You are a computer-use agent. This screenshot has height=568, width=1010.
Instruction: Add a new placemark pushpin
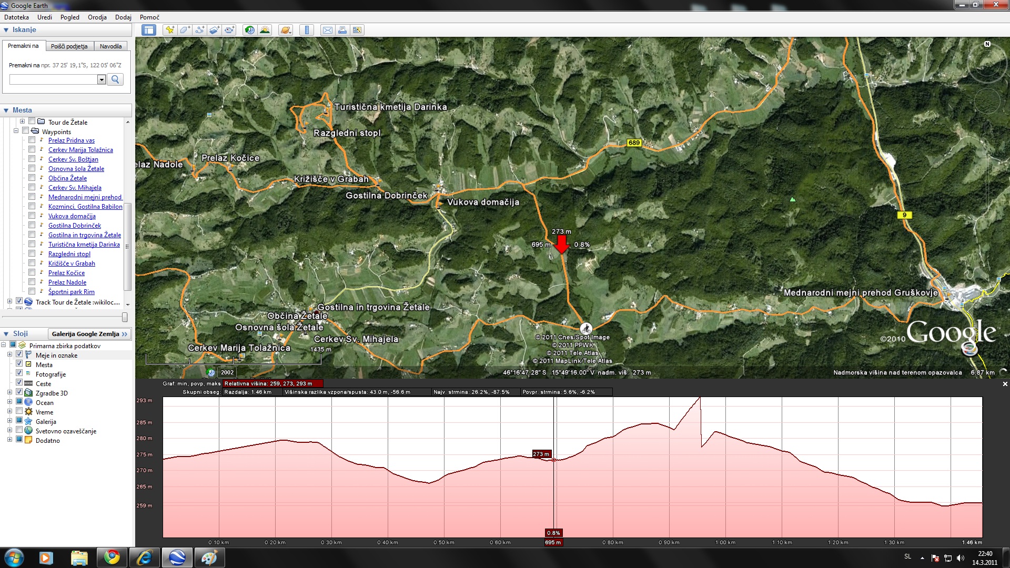tap(169, 30)
